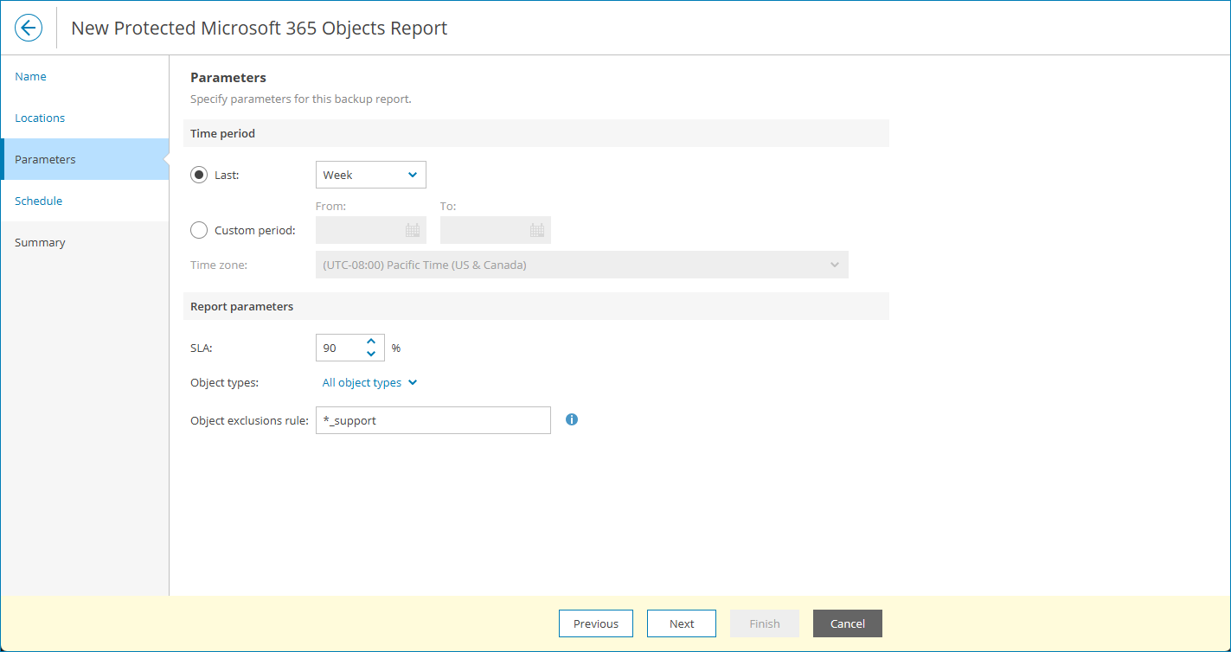Viewport: 1231px width, 652px height.
Task: Open the Schedule step
Action: pos(38,201)
